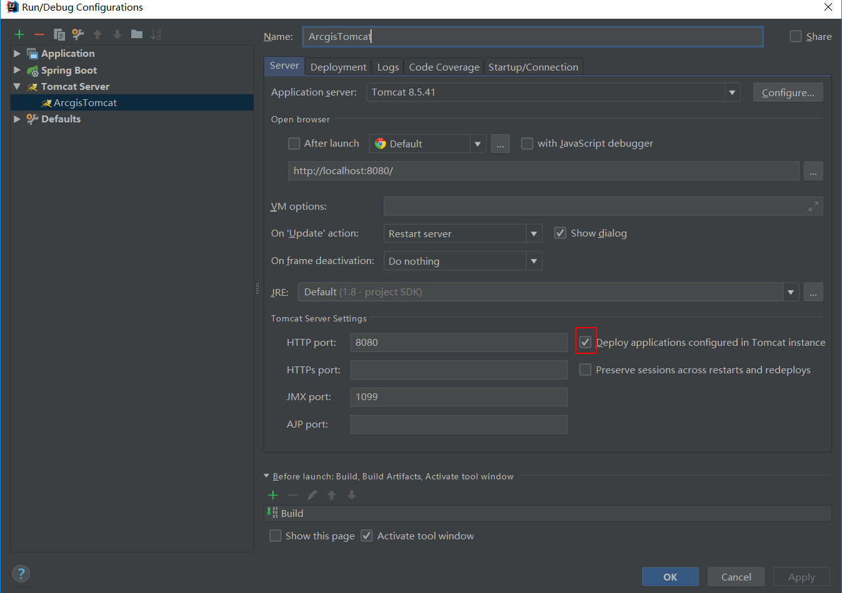Switch to the Logs tab

[388, 67]
